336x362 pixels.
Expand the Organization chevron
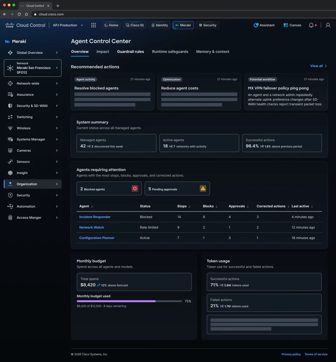coord(57,184)
